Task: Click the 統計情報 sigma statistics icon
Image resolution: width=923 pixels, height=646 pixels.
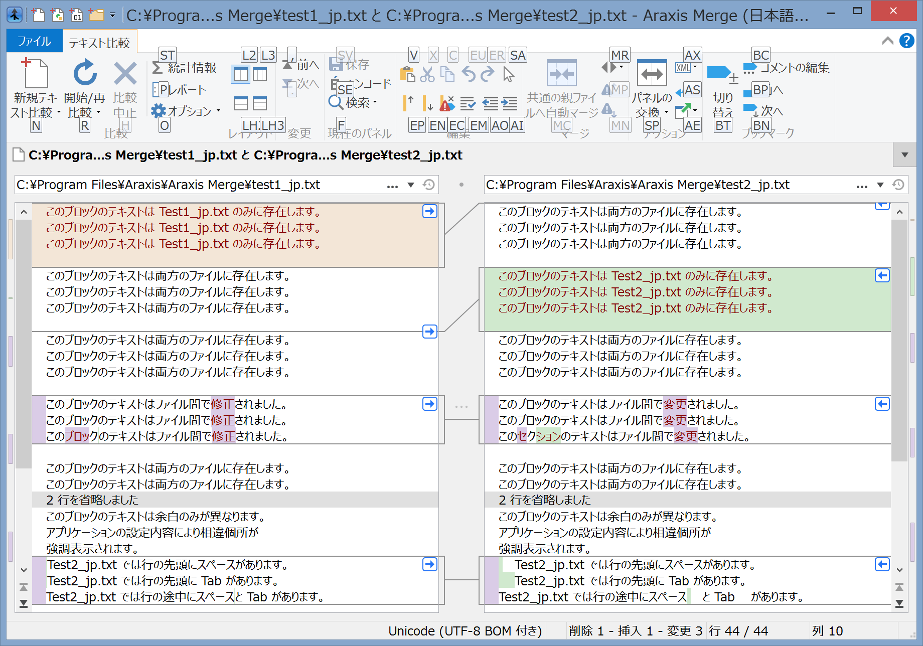Action: [x=158, y=68]
